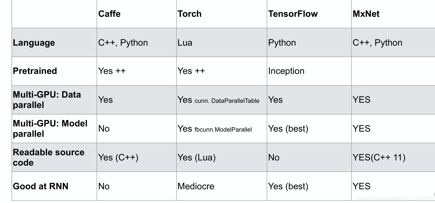Click the Good at RNN row label

(x=41, y=186)
